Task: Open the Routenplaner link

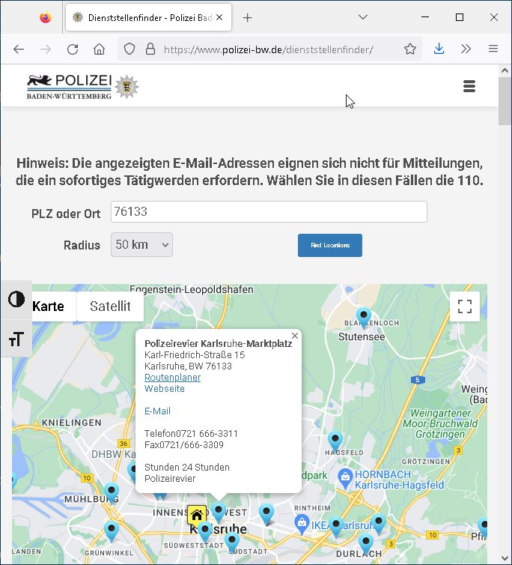Action: tap(172, 378)
